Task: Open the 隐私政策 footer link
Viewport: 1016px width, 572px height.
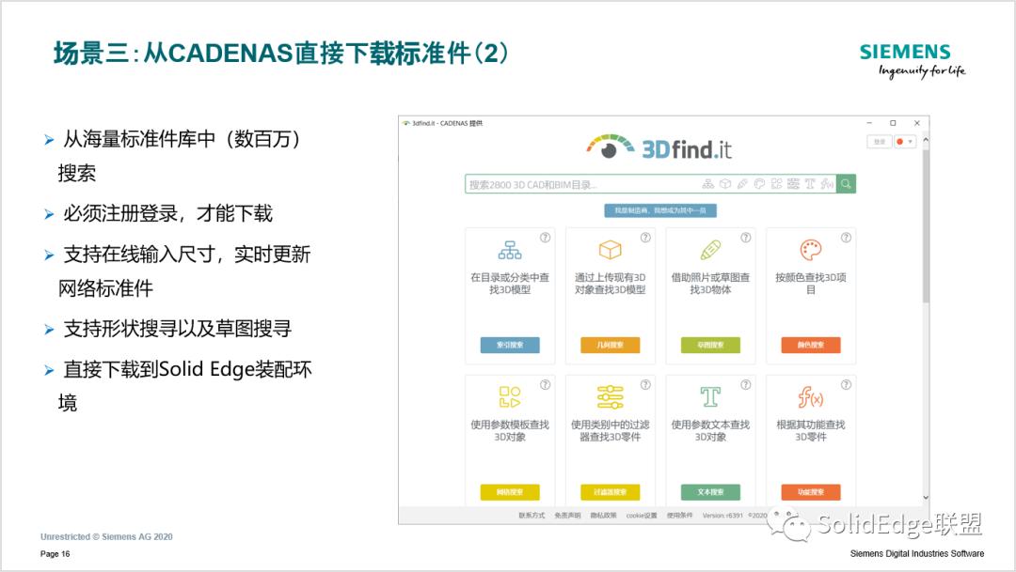Action: click(x=603, y=516)
